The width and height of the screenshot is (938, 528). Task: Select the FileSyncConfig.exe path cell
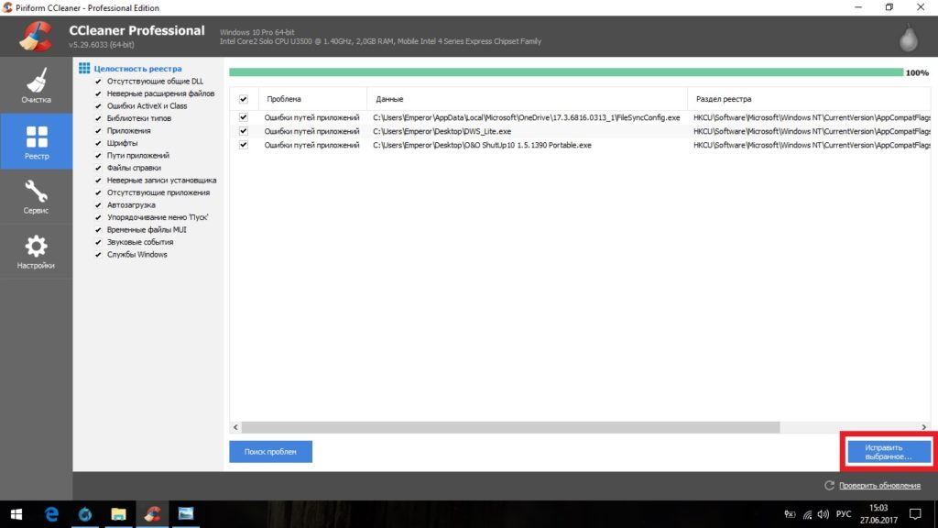(527, 118)
